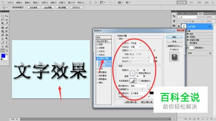The image size is (216, 121).
Task: Select the Horizontal Type tool
Action: pos(7,43)
